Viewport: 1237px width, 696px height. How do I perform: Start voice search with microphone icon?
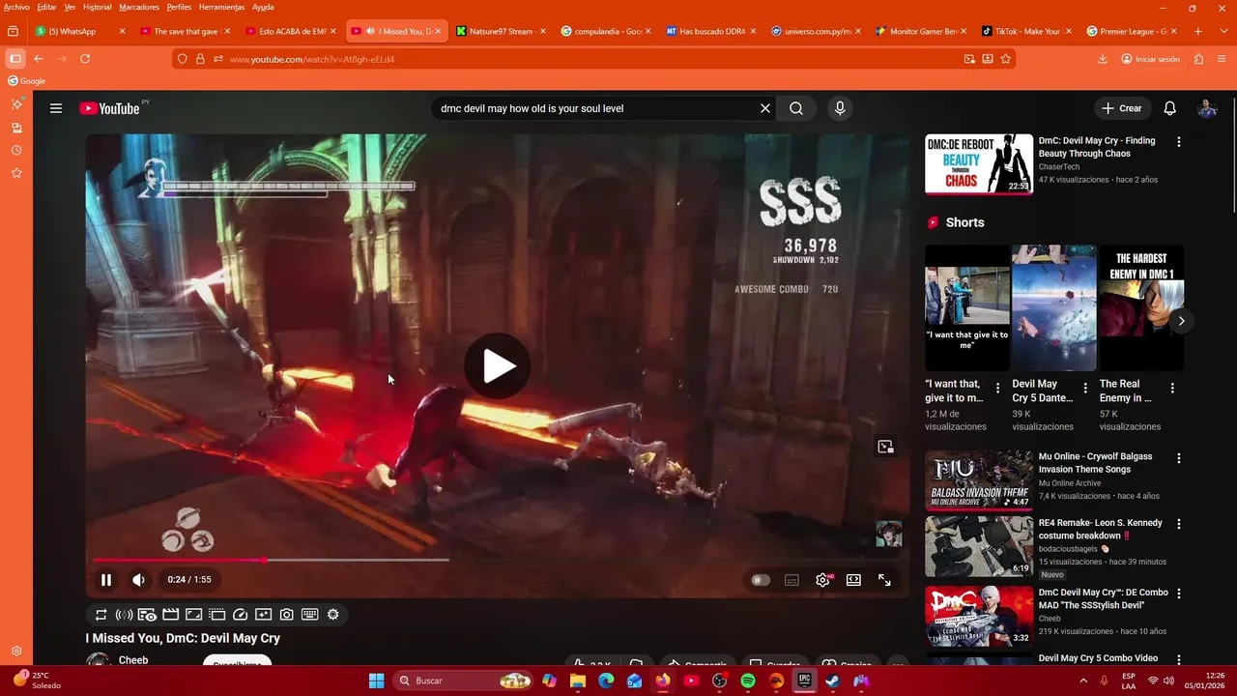(840, 108)
